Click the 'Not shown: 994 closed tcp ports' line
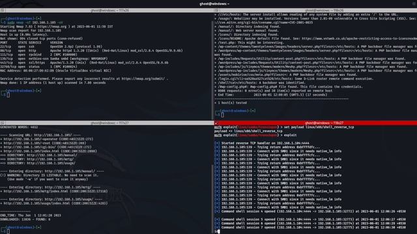The height and width of the screenshot is (234, 417). pos(41,38)
